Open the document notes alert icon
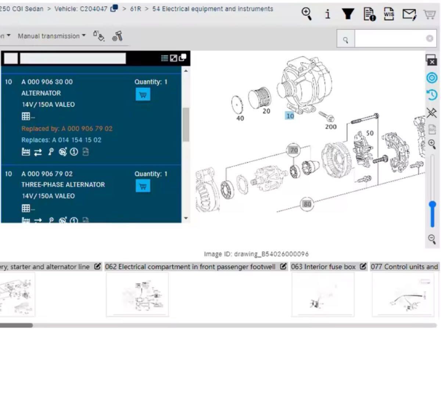The height and width of the screenshot is (408, 441). pyautogui.click(x=369, y=14)
